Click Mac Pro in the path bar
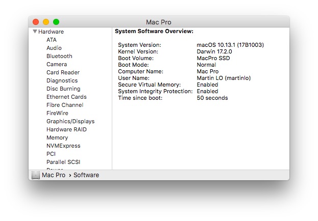The image size is (318, 221). (54, 175)
